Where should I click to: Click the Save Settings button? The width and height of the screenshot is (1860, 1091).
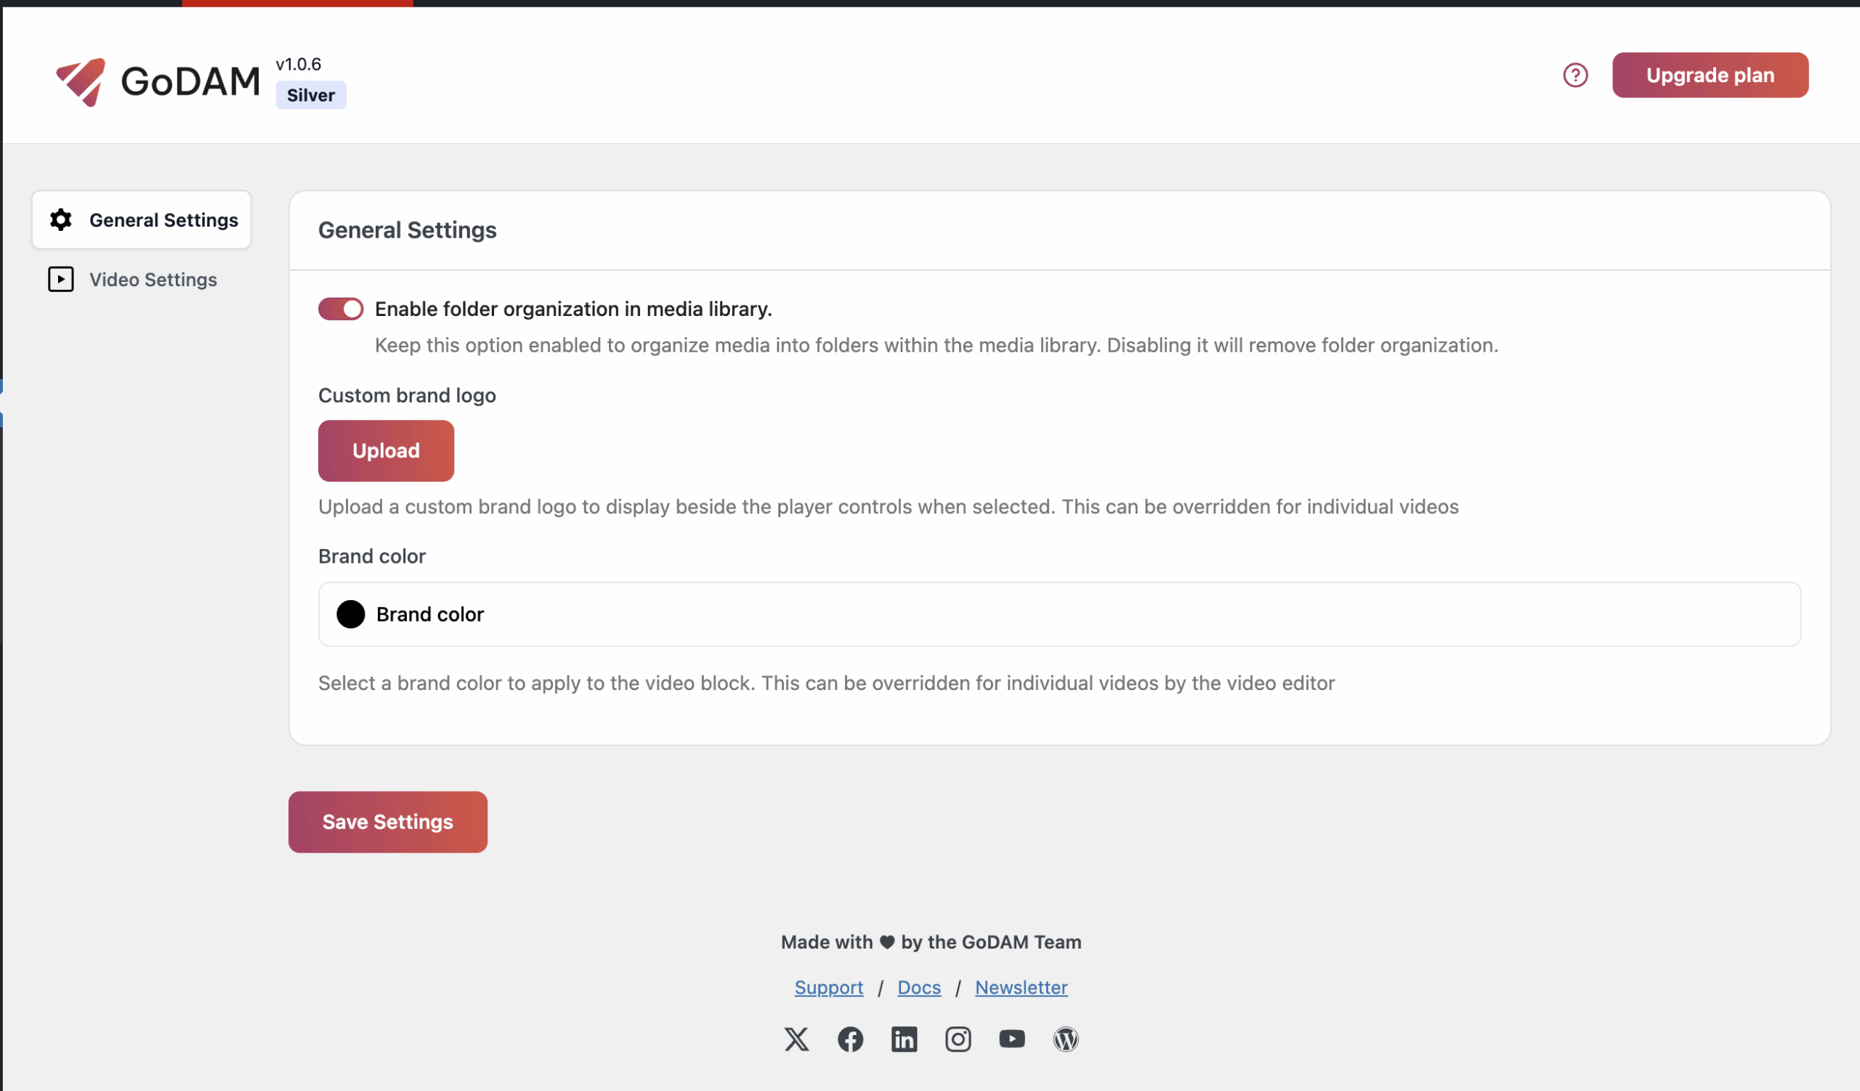(387, 822)
